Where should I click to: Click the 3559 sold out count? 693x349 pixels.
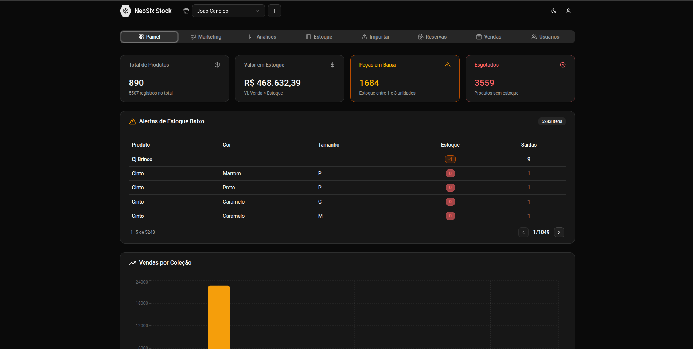(x=484, y=83)
